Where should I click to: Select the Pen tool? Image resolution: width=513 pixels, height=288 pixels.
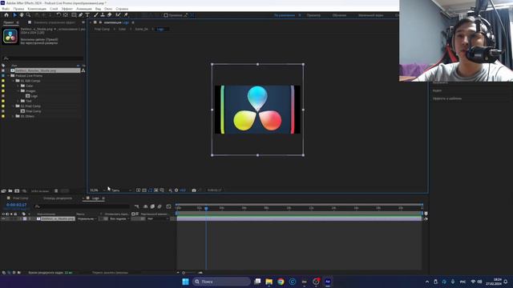coord(80,15)
